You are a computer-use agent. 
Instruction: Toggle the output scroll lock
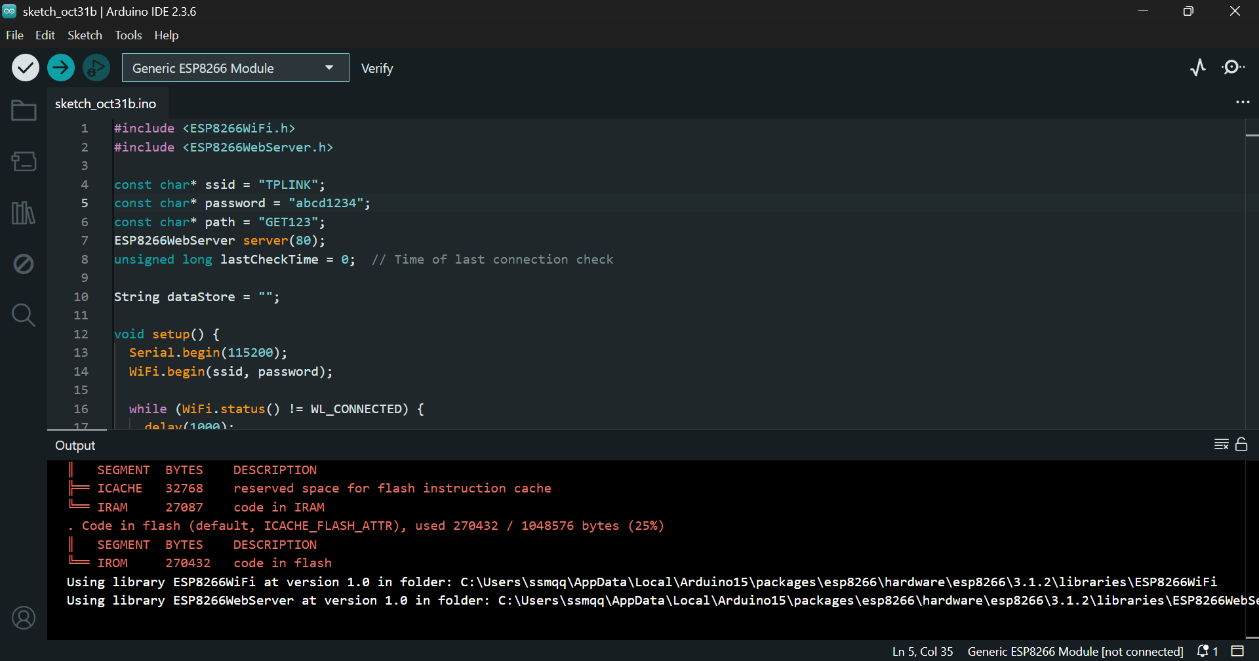[1241, 445]
